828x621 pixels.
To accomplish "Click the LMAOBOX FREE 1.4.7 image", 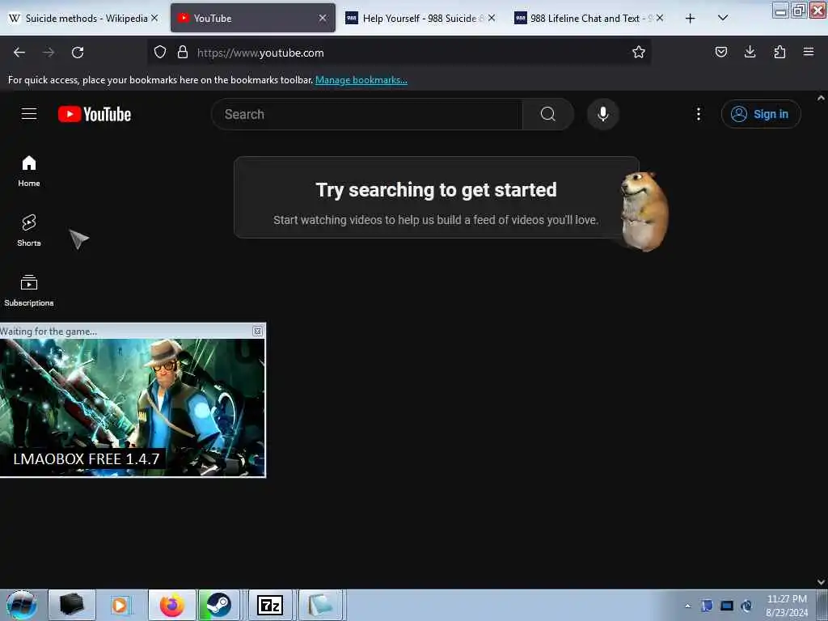I will [x=132, y=408].
